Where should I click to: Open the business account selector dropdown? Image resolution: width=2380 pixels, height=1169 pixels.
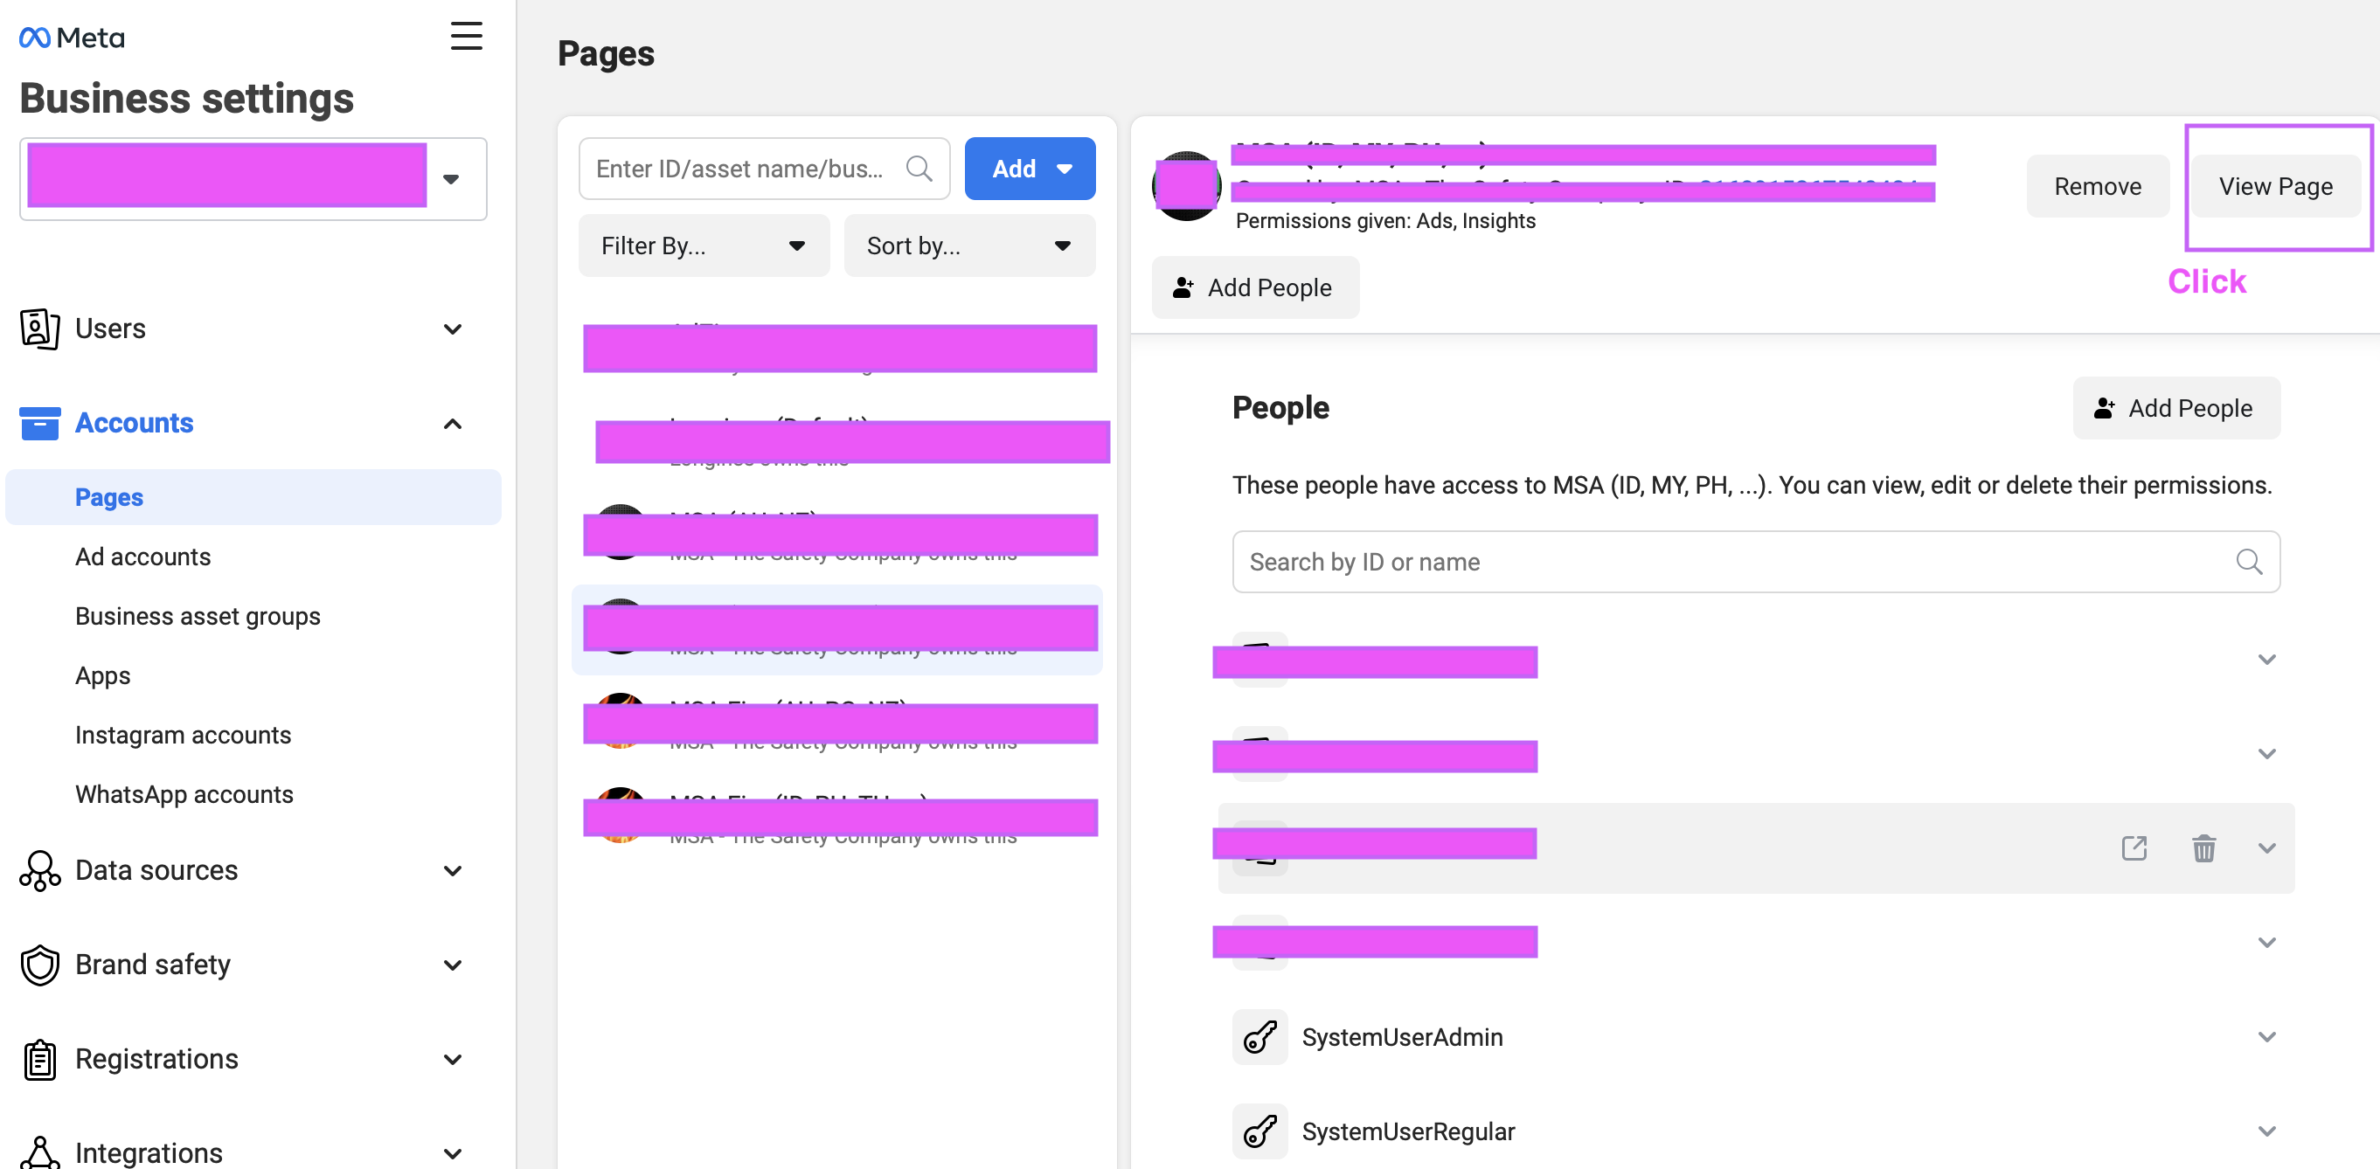pos(451,179)
